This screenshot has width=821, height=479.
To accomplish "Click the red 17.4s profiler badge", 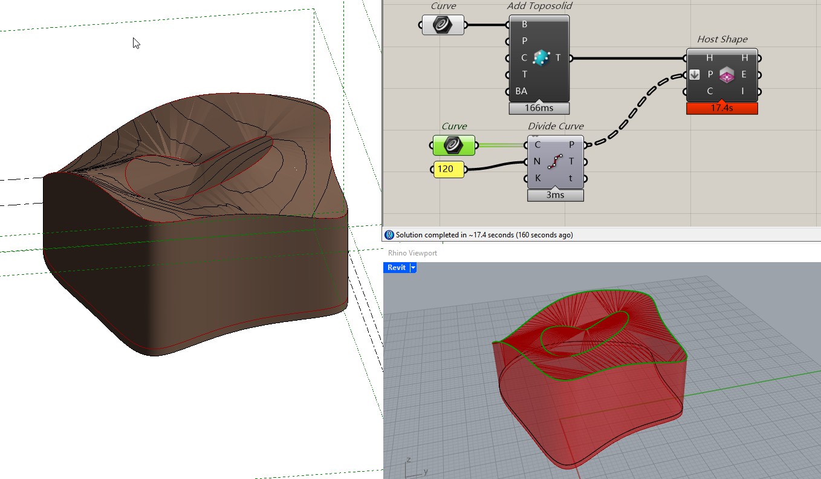I will (x=722, y=109).
